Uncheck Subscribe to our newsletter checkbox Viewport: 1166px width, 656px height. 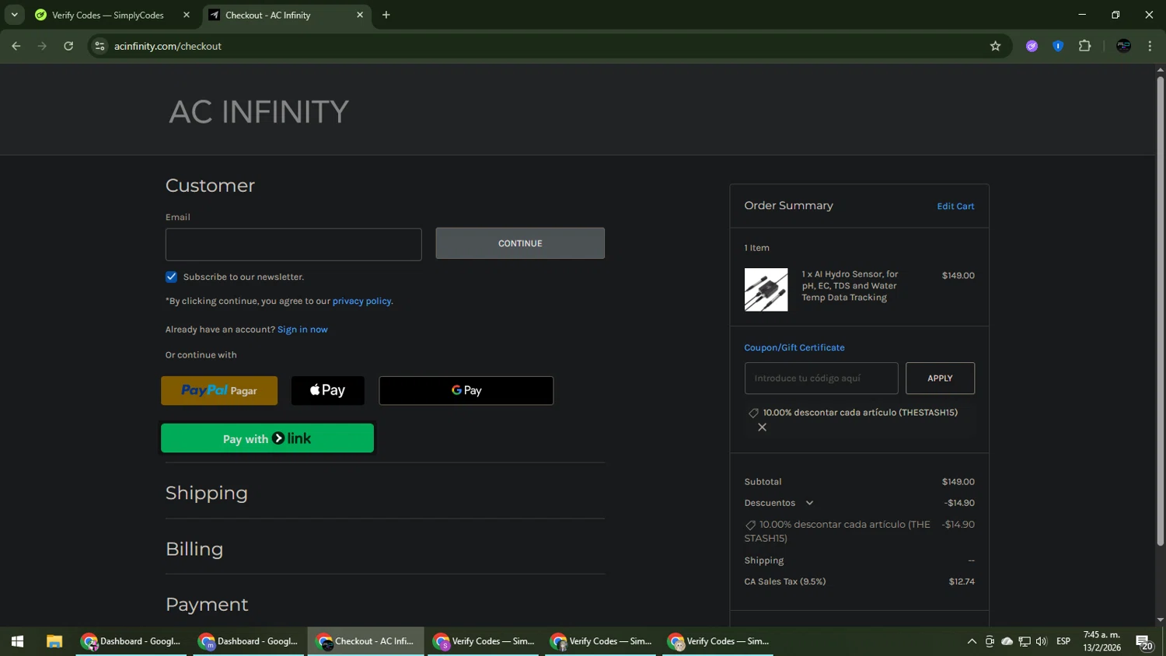pyautogui.click(x=172, y=277)
